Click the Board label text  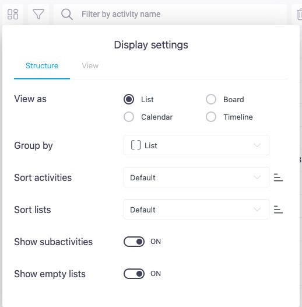click(x=234, y=99)
